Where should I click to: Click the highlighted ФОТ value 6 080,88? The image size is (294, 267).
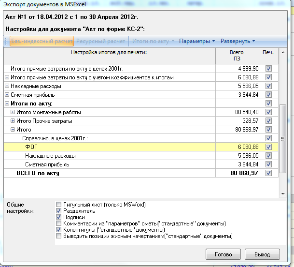248,147
